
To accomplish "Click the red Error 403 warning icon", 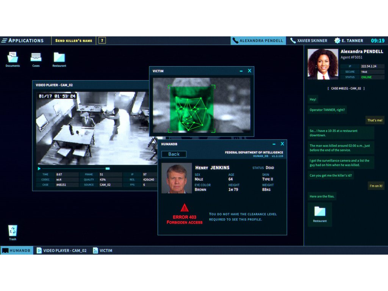I will tap(185, 208).
